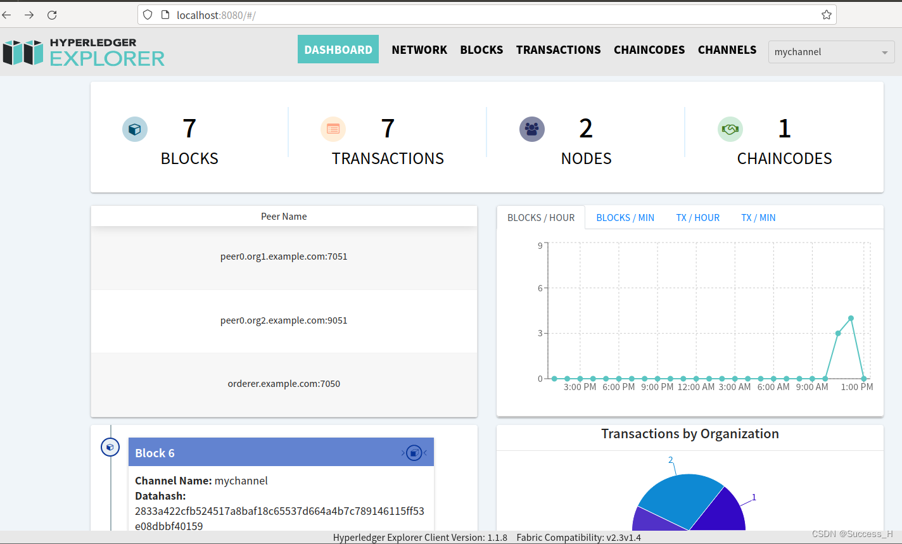Click the chart peak data point of value 4
The width and height of the screenshot is (902, 544).
[851, 318]
